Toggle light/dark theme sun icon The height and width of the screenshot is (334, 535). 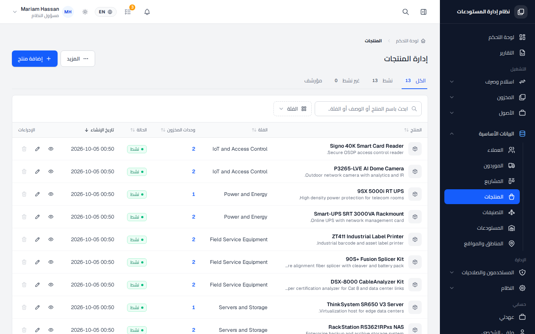[x=85, y=12]
